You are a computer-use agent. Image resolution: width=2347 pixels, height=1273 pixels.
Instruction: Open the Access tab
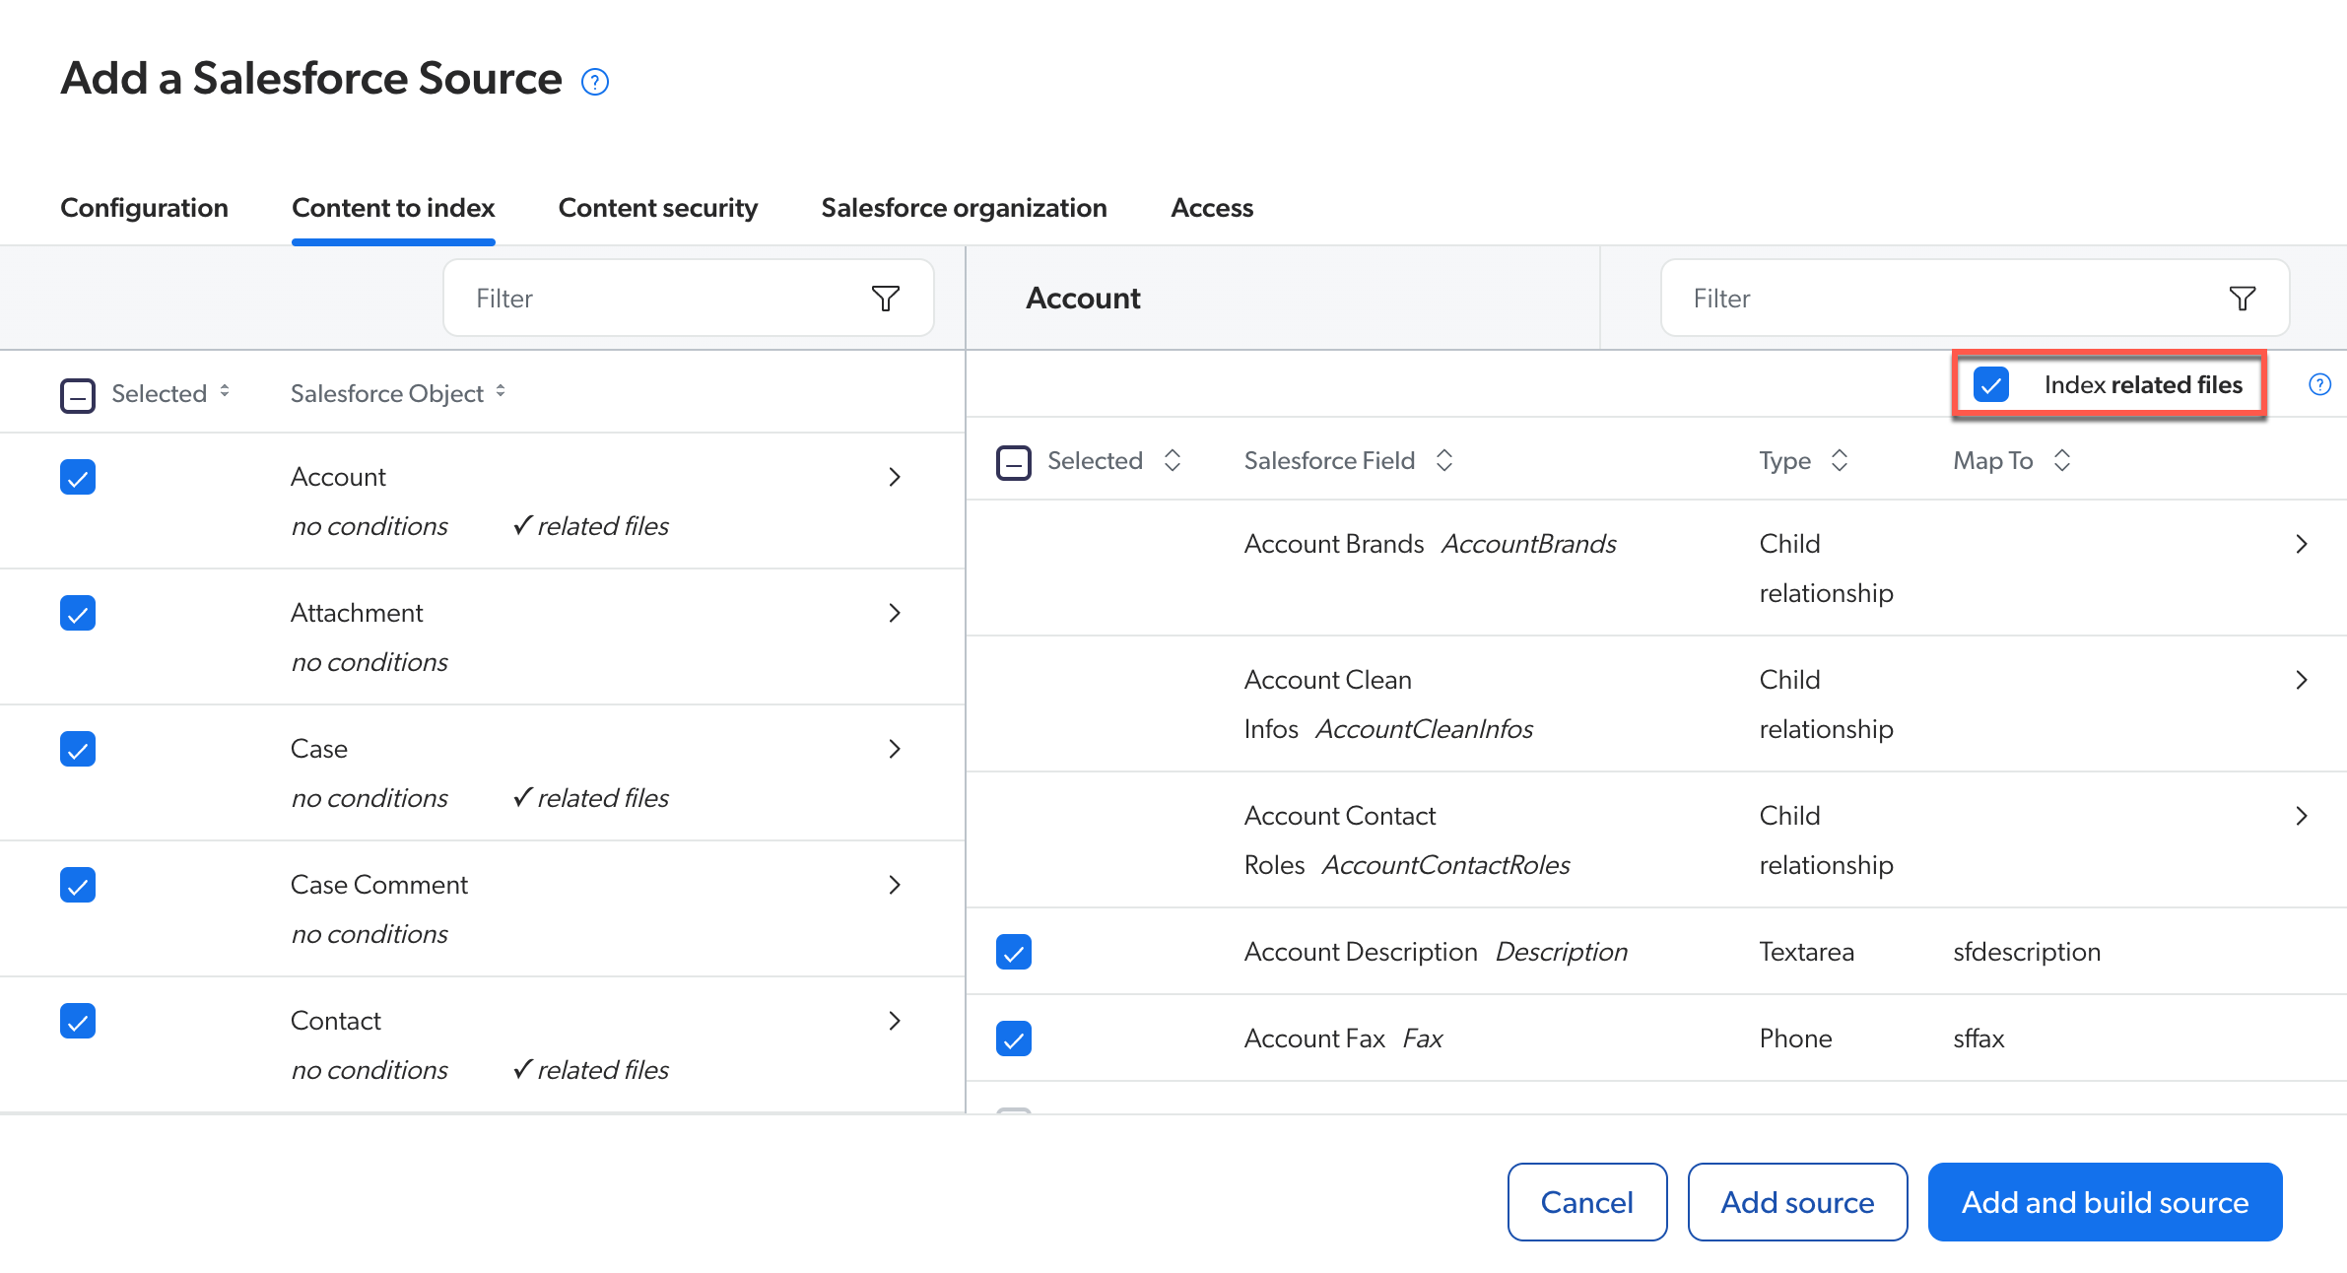[1212, 208]
